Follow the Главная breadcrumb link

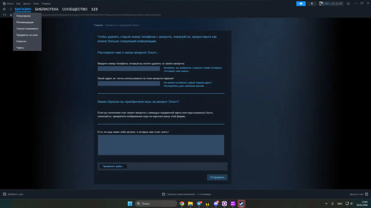pos(98,25)
